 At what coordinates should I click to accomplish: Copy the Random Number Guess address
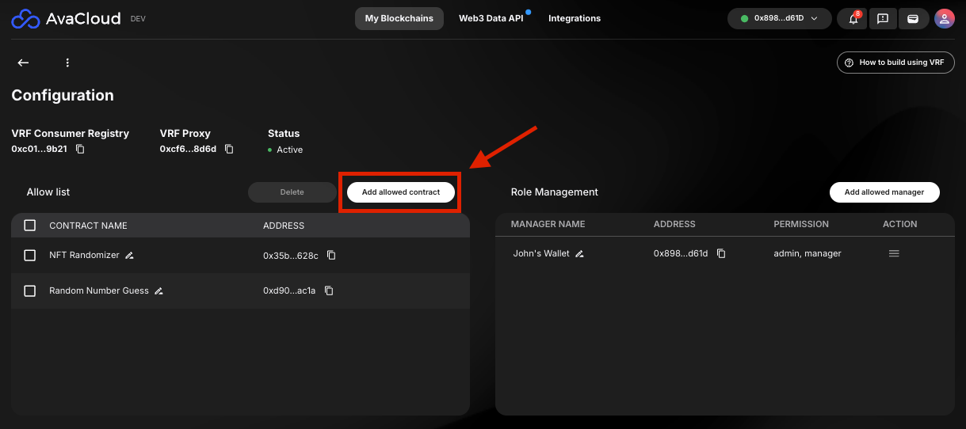pyautogui.click(x=329, y=290)
